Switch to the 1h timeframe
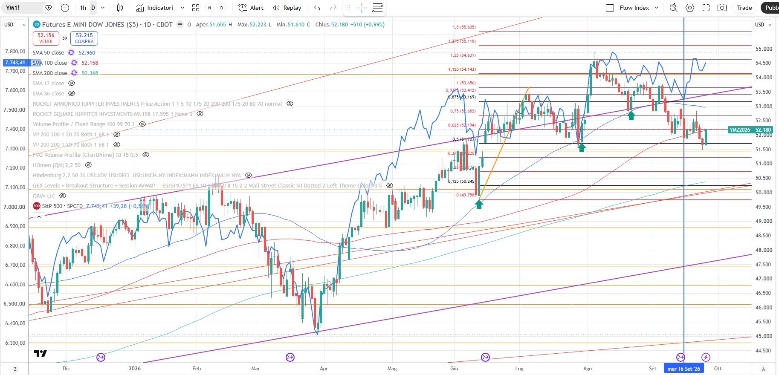This screenshot has height=375, width=779. coord(83,8)
